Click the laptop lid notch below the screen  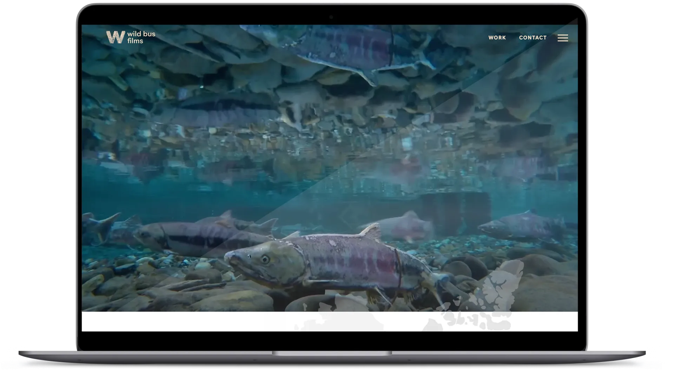[x=332, y=353]
